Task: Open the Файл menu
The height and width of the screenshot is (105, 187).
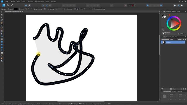Action: pyautogui.click(x=7, y=2)
